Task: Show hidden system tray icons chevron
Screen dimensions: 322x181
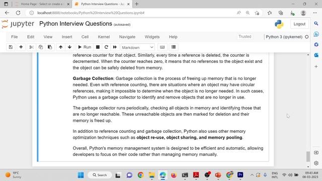Action: [252, 175]
